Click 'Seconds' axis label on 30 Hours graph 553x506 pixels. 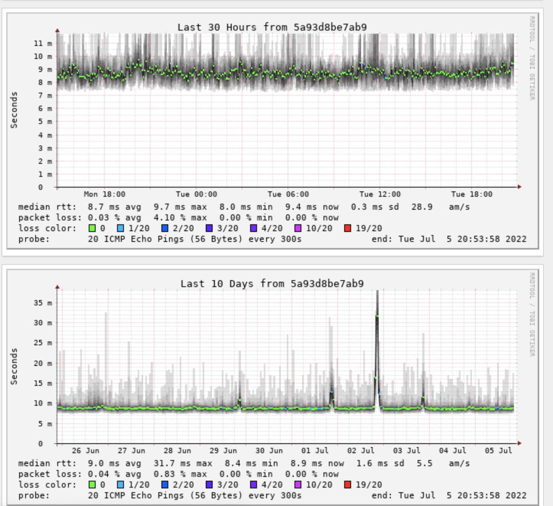(14, 110)
